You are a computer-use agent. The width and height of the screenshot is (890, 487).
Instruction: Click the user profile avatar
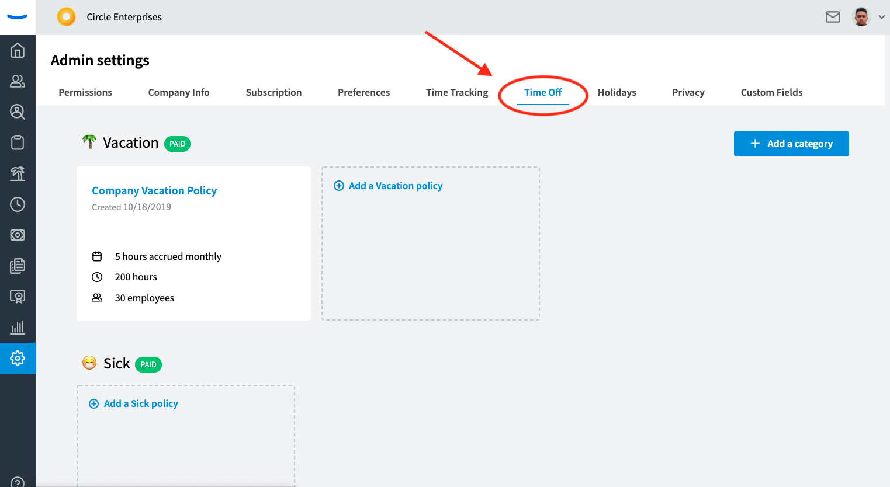tap(861, 17)
